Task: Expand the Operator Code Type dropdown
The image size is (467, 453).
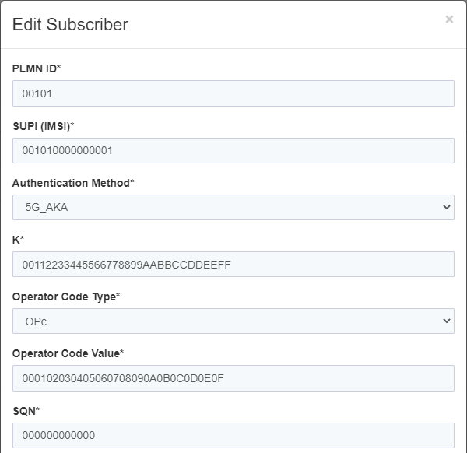Action: tap(233, 321)
